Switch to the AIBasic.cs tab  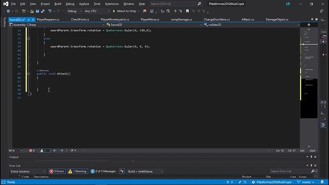(248, 20)
